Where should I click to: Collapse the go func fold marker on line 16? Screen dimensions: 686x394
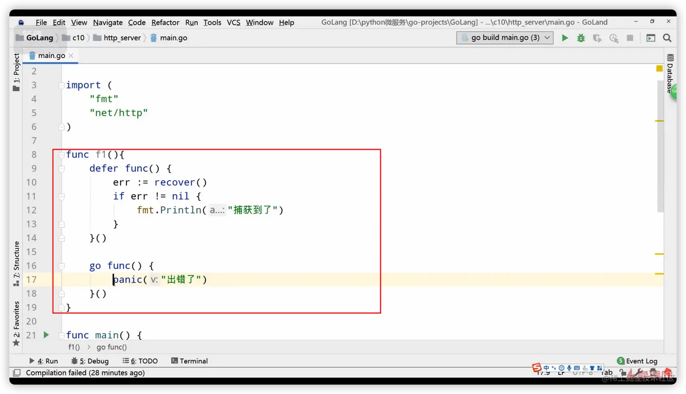click(x=61, y=266)
